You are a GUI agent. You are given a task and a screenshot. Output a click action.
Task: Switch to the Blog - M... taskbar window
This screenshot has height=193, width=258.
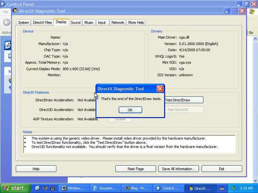click(137, 188)
